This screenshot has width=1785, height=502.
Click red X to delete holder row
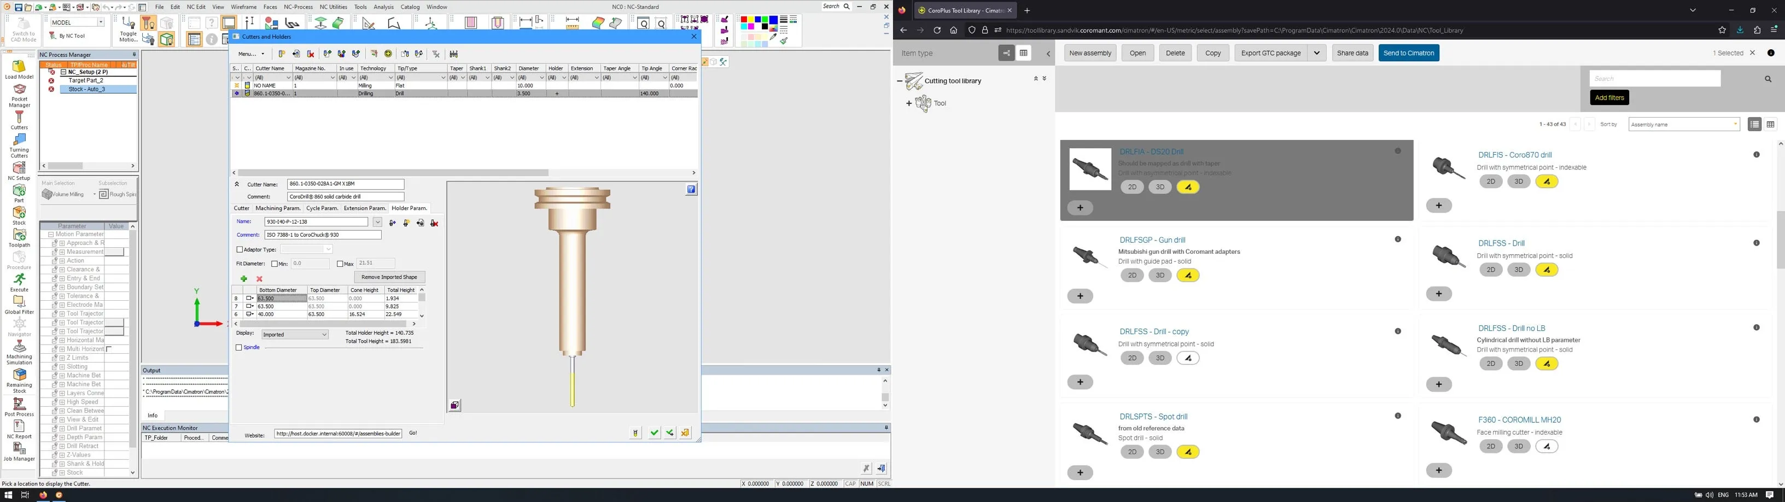260,279
